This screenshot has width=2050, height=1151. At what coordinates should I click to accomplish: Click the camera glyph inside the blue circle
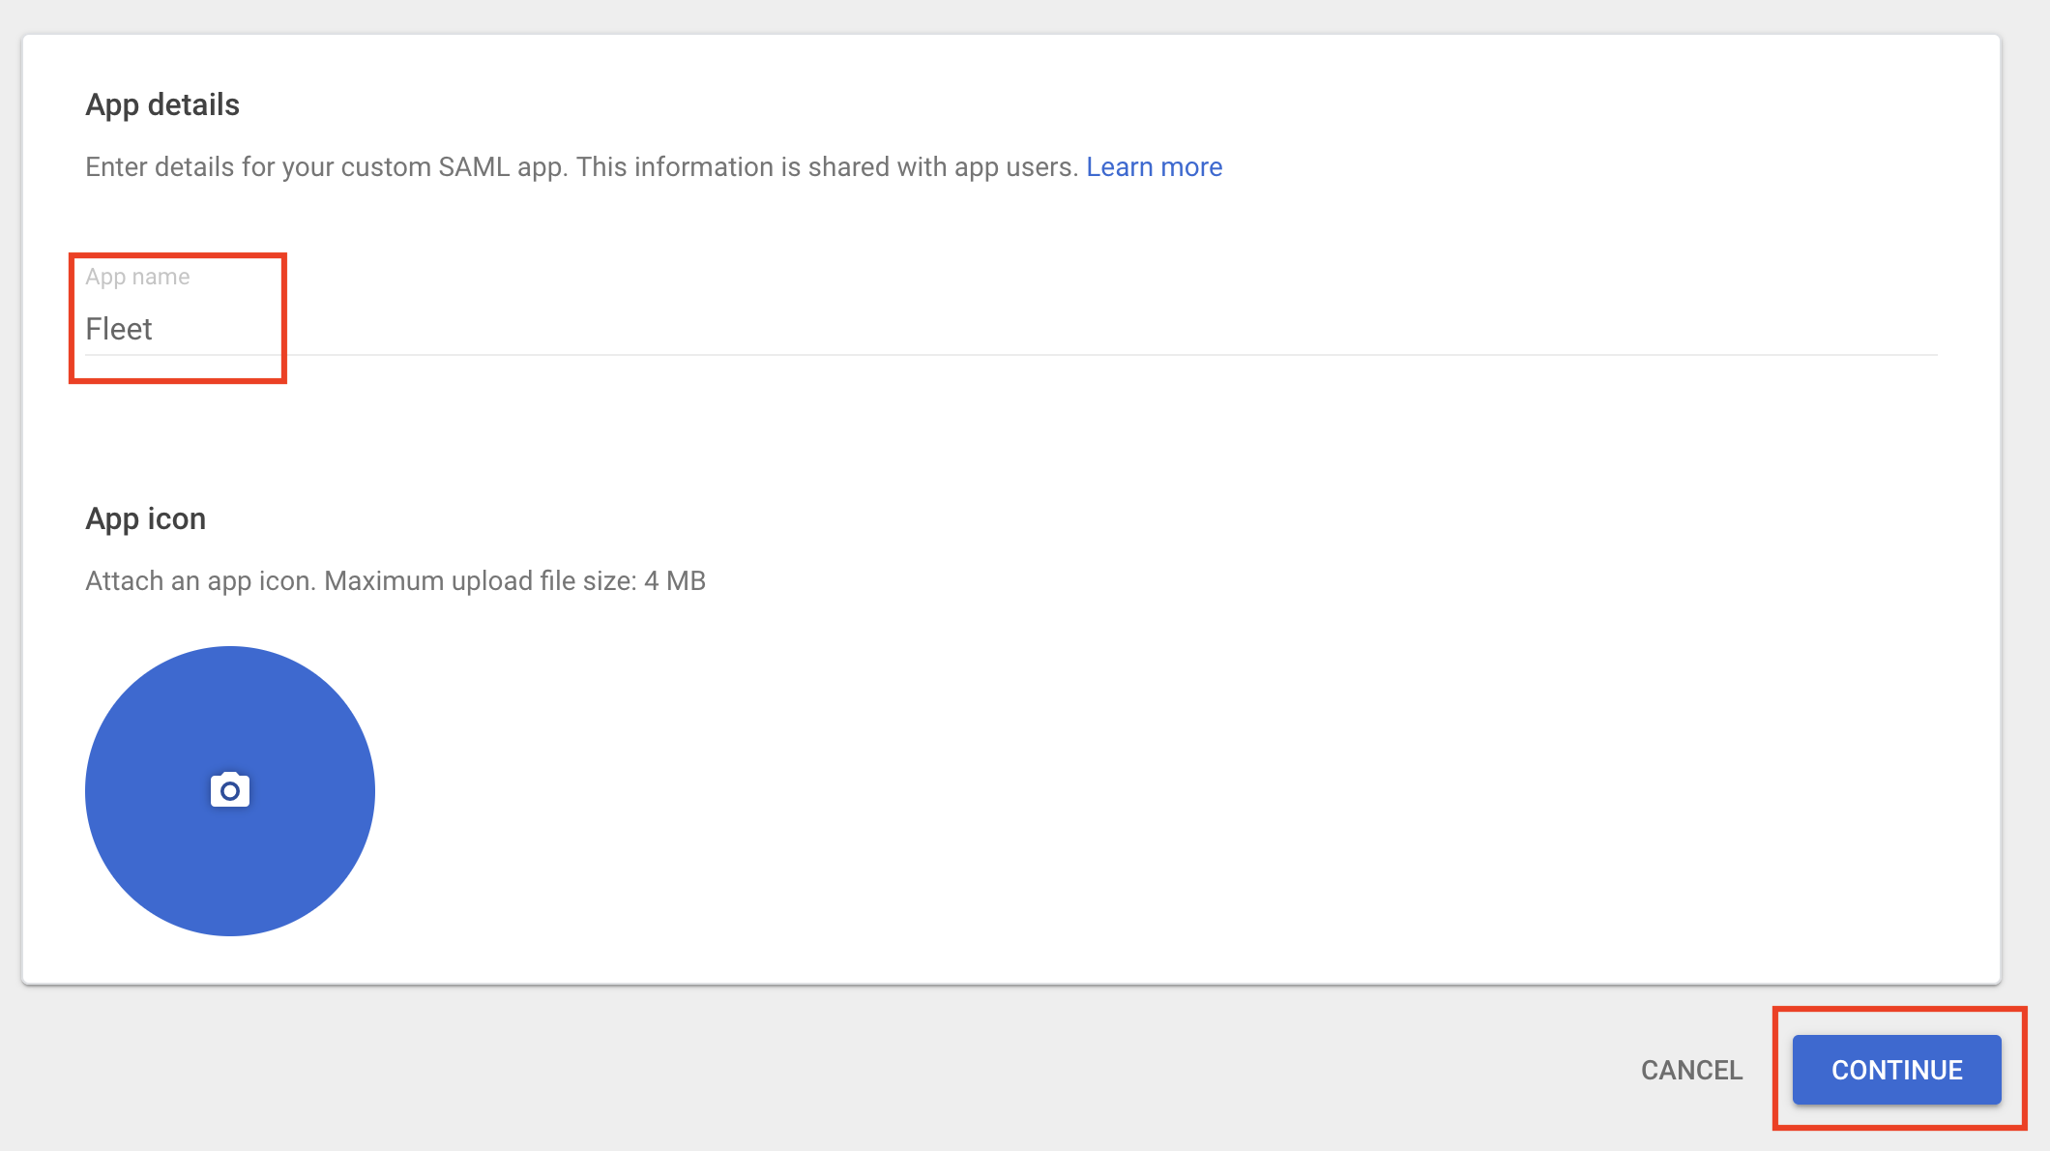[229, 790]
